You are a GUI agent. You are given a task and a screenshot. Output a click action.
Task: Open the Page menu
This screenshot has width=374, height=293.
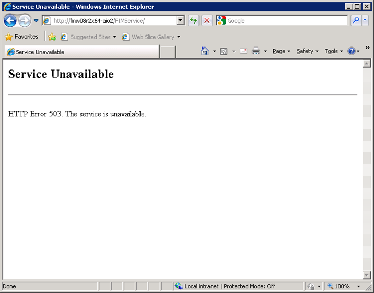coord(282,51)
